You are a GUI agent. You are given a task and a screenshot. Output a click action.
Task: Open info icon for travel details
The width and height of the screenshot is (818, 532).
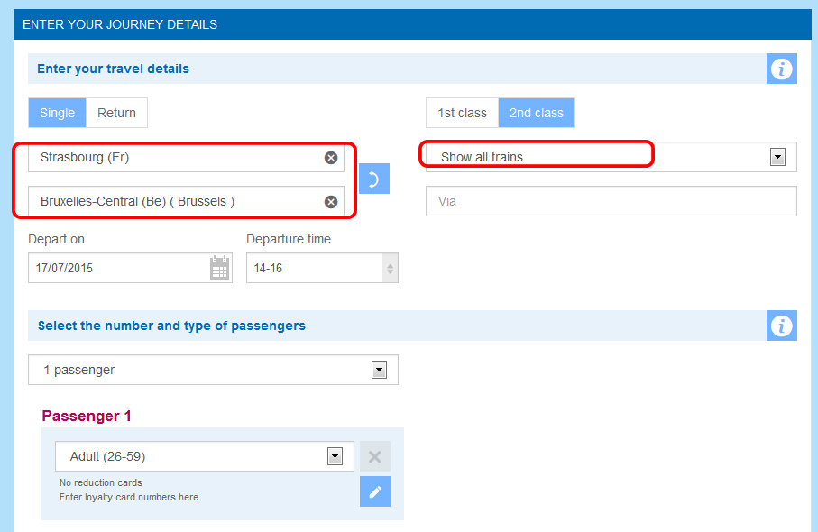pos(782,69)
